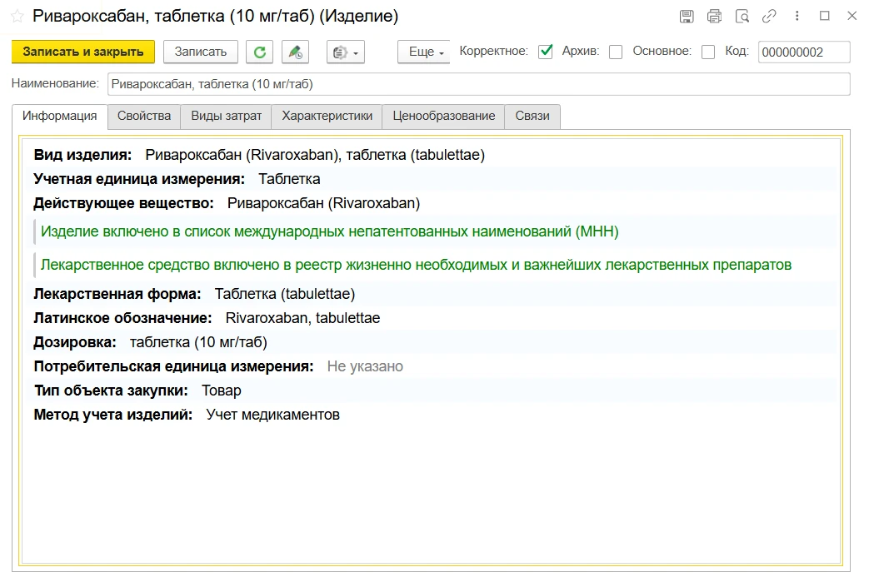Click Вид изделия value Ривароксабан (Rivaroxaban), таблетка (tabulettae)
Viewport: 869px width, 582px height.
(x=315, y=155)
